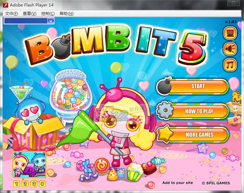Click the Add to your site link

coord(178,183)
